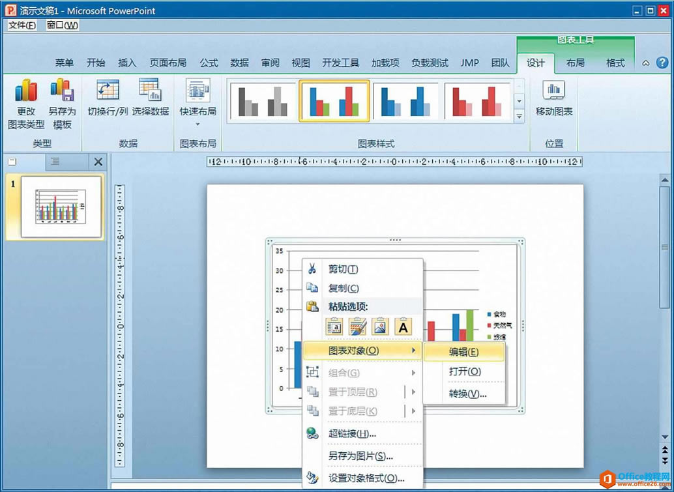
Task: Open the Review (审阅) tab
Action: [271, 63]
